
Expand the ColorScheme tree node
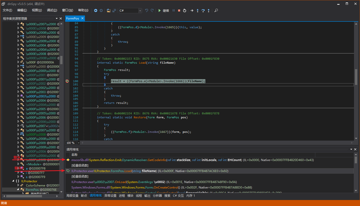pos(18,185)
